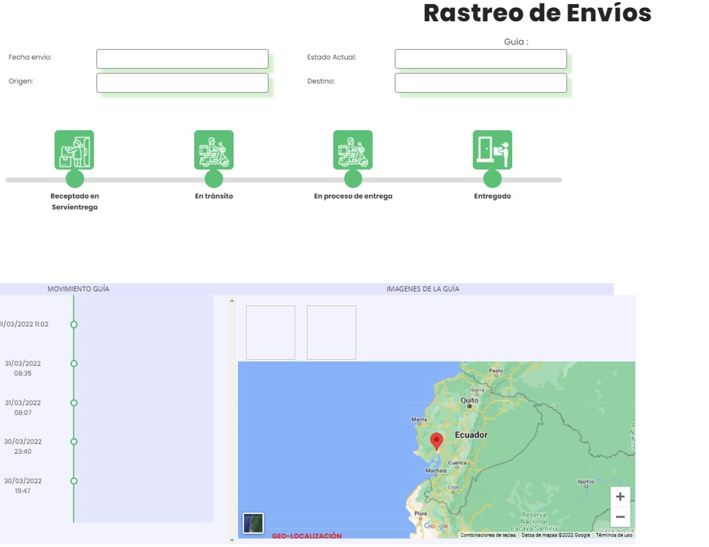Click the 31/03/2022 08:07 movement marker
709x547 pixels.
pos(74,403)
